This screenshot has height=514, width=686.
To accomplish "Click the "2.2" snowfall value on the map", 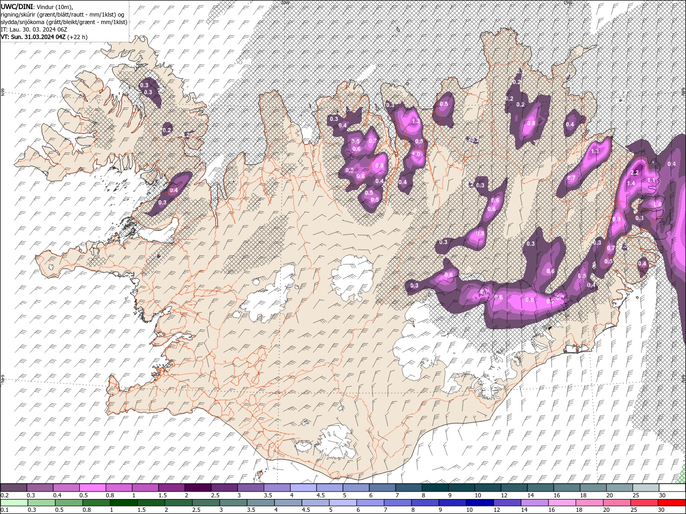I will (x=635, y=172).
